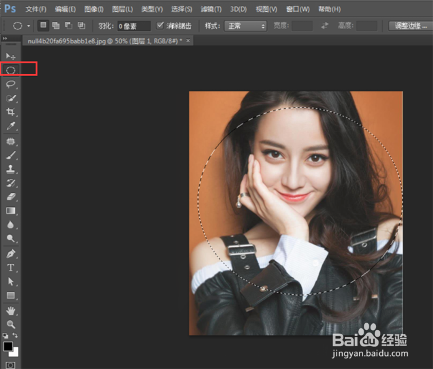Image resolution: width=433 pixels, height=369 pixels.
Task: Open the 帮助(H) menu
Action: click(x=330, y=9)
